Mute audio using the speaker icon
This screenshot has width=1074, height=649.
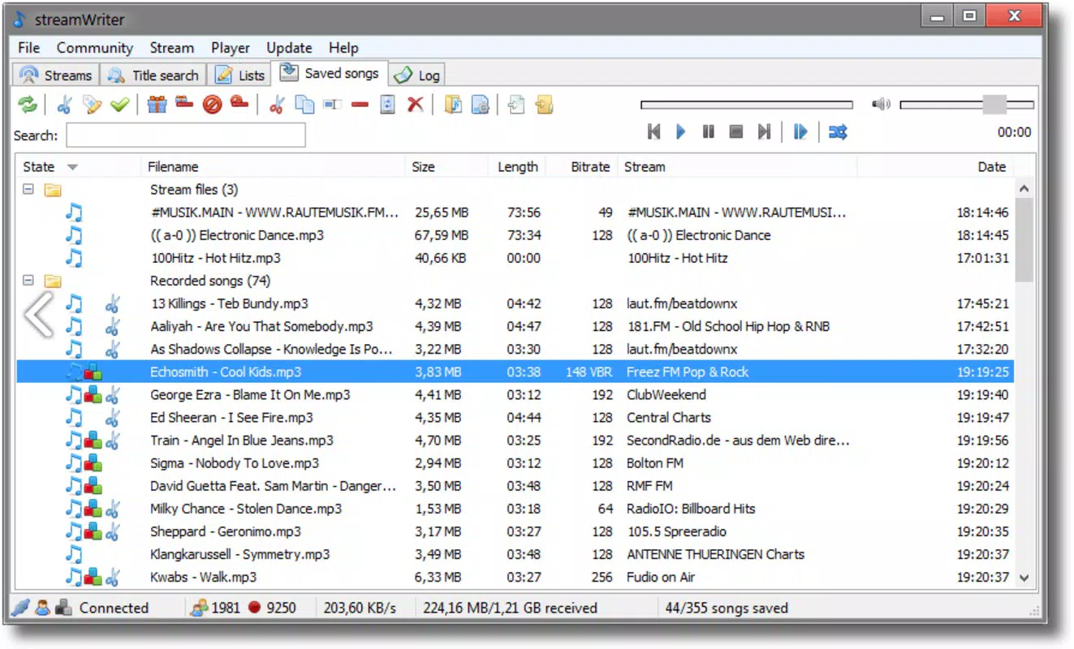point(881,104)
